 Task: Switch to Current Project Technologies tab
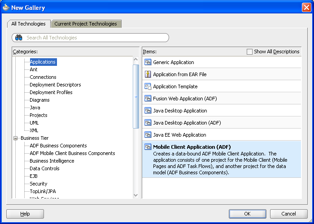(86, 24)
